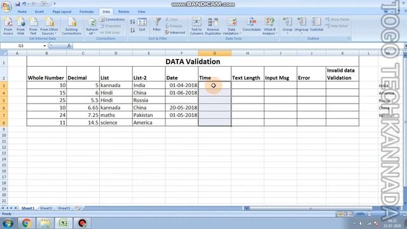Select the Whole Number header cell

pyautogui.click(x=46, y=74)
